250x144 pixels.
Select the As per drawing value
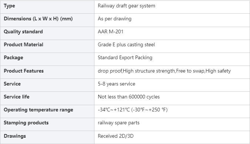click(x=115, y=19)
